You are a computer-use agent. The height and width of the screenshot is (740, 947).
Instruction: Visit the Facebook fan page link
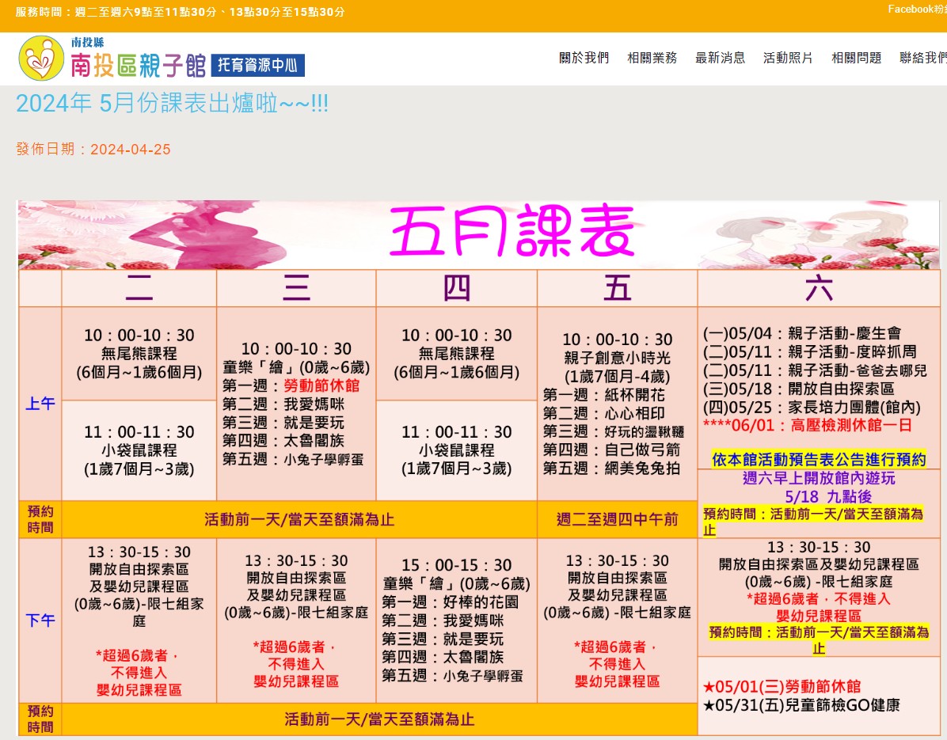(916, 9)
